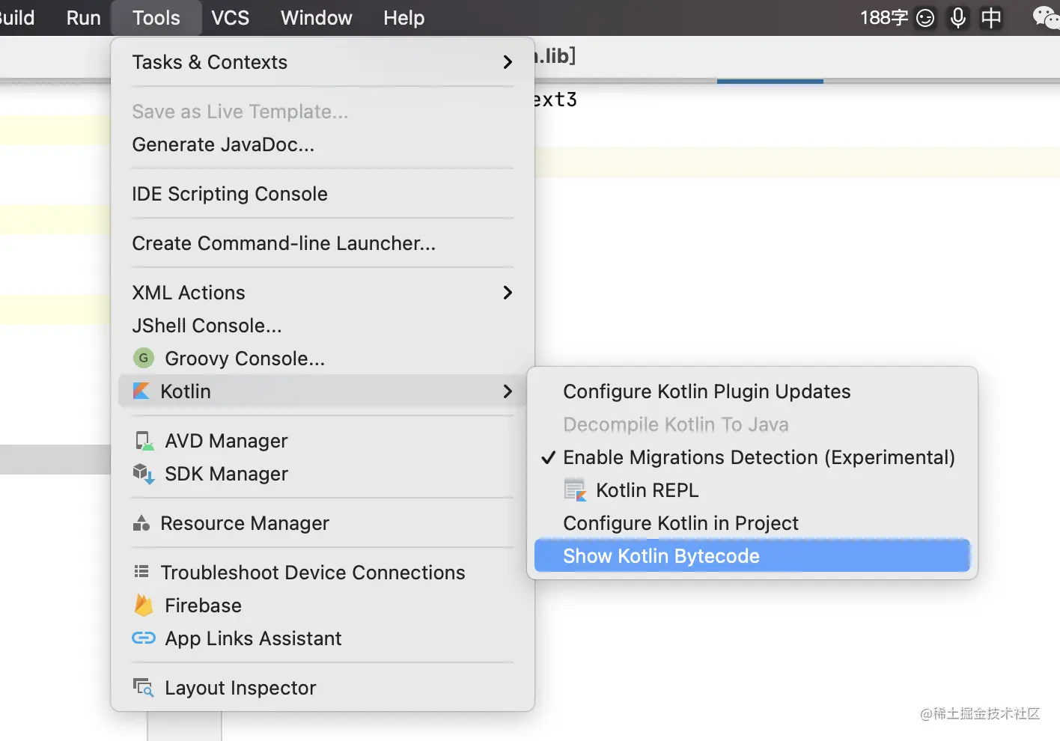Click the Firebase flame icon

(x=143, y=606)
